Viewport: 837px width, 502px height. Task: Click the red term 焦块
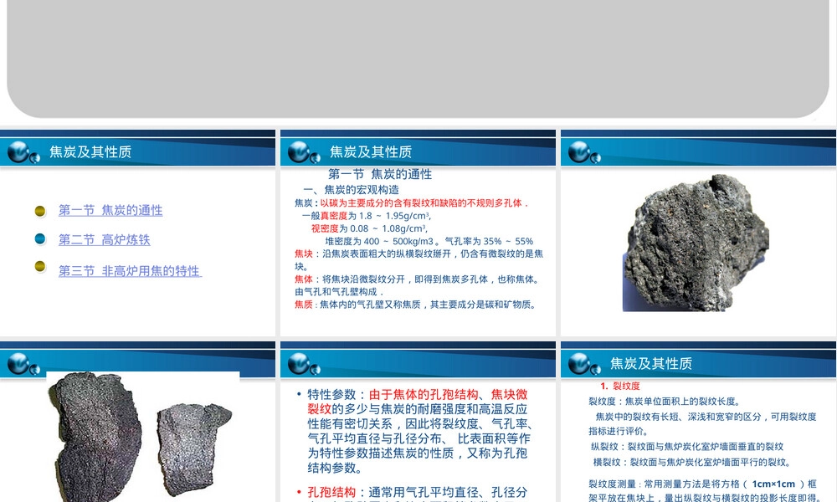[303, 254]
